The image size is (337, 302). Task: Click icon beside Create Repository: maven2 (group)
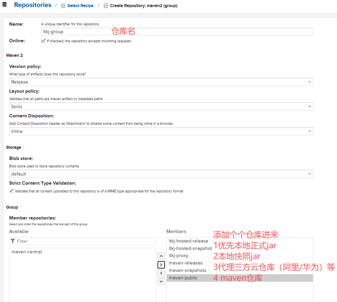point(106,6)
